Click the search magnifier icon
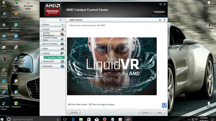This screenshot has height=121, width=216. (60, 20)
